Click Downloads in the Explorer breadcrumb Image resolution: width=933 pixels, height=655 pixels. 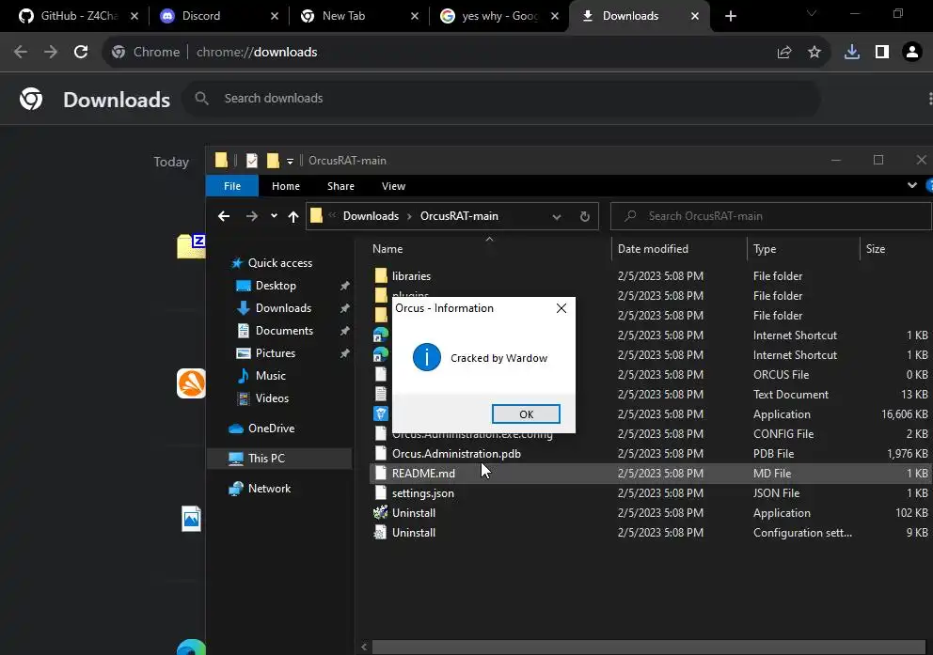(371, 216)
